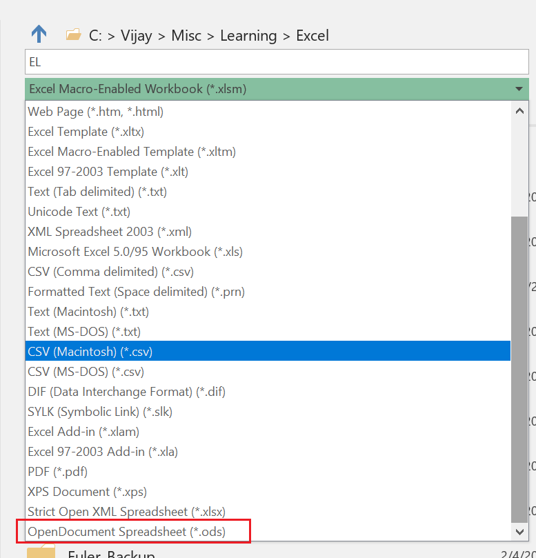
Task: Select XPS Document (*.xps) format
Action: coord(268,492)
